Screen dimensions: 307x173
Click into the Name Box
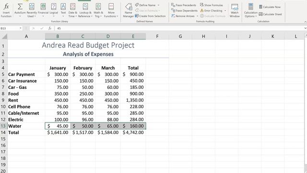coord(10,28)
